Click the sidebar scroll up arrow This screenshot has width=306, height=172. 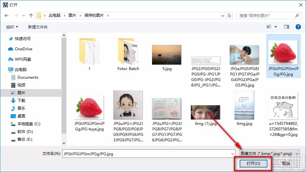pyautogui.click(x=64, y=35)
